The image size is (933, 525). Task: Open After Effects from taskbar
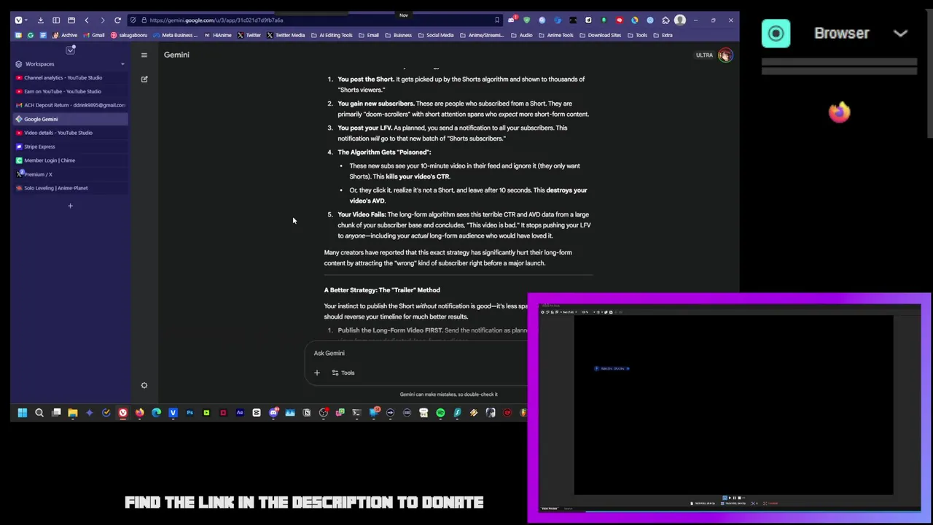240,413
